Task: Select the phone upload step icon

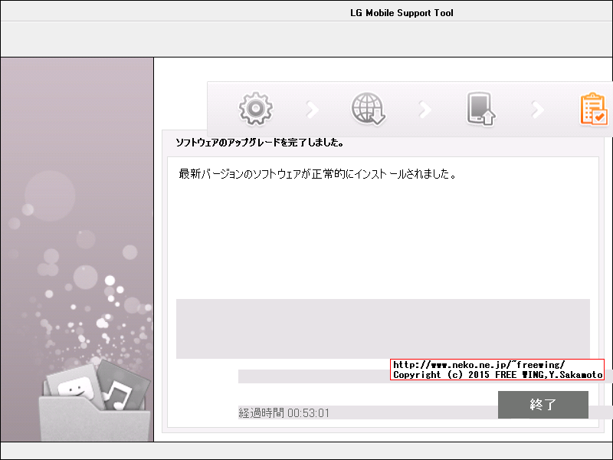Action: [480, 109]
